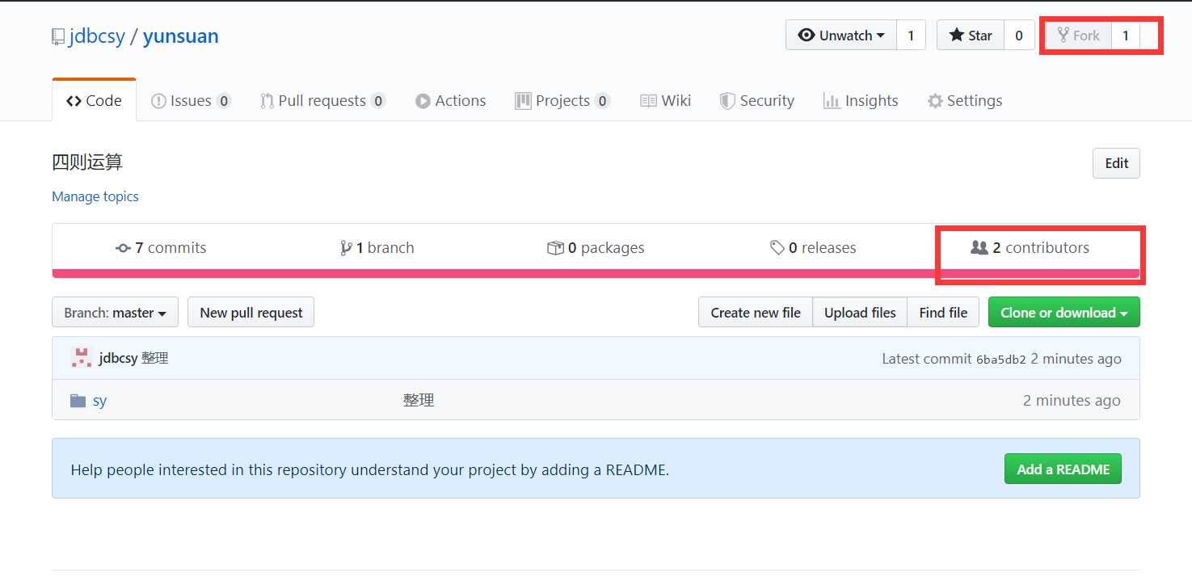The image size is (1192, 585).
Task: Open the Manage topics link
Action: (95, 196)
